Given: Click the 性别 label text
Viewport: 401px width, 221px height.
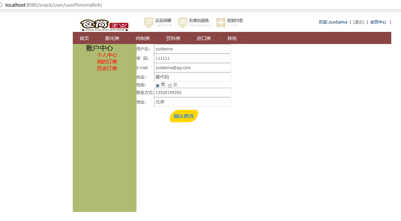Looking at the screenshot, I should [141, 85].
